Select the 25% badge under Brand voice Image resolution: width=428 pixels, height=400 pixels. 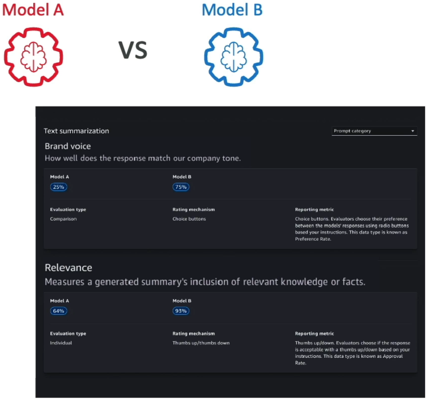(x=58, y=187)
